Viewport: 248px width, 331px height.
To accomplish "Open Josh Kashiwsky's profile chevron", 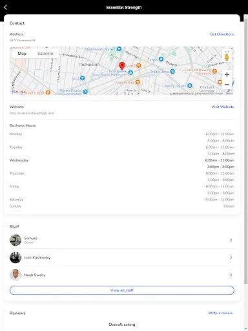I will click(231, 257).
